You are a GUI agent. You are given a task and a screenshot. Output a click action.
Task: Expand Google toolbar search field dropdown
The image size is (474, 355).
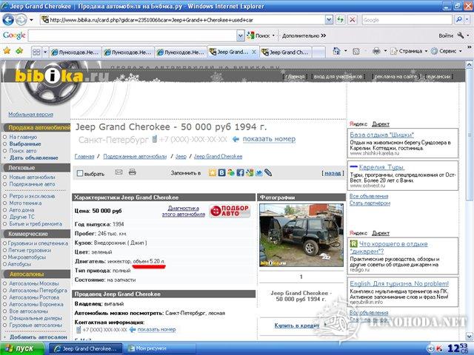coord(240,35)
